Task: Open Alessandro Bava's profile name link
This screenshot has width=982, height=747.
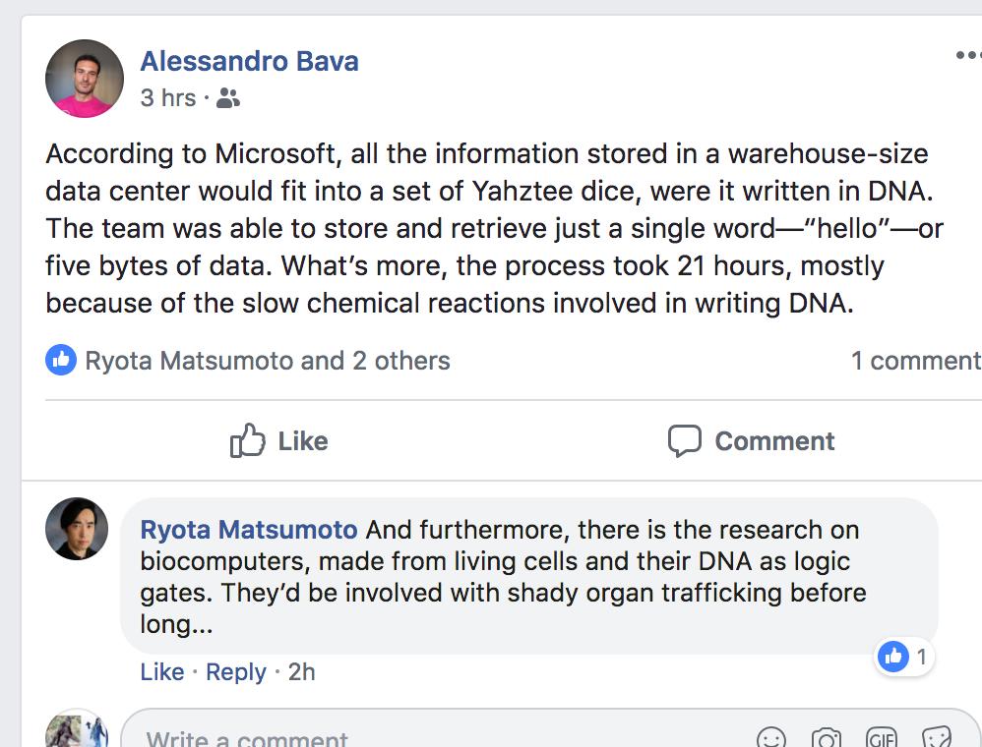Action: [x=249, y=61]
